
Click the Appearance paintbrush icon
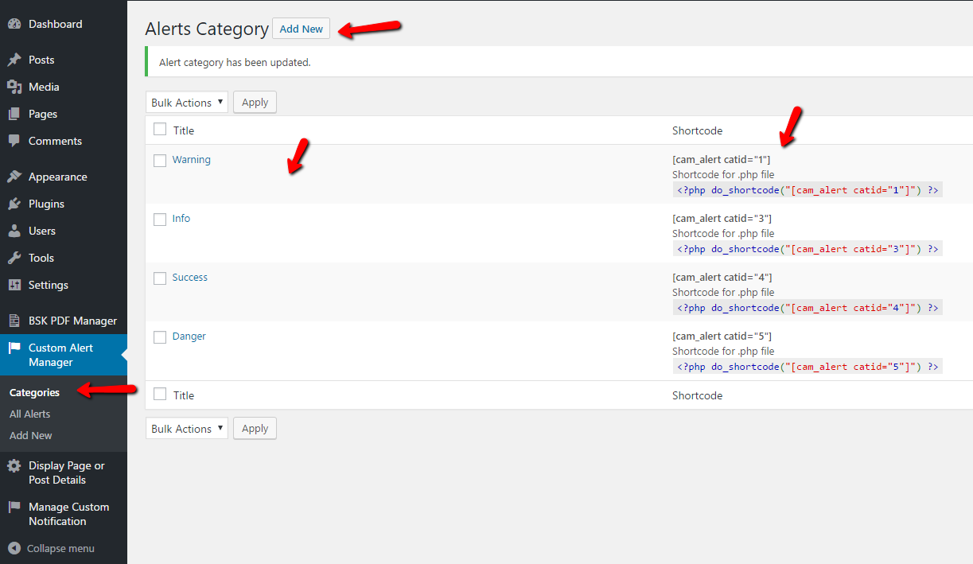[14, 177]
